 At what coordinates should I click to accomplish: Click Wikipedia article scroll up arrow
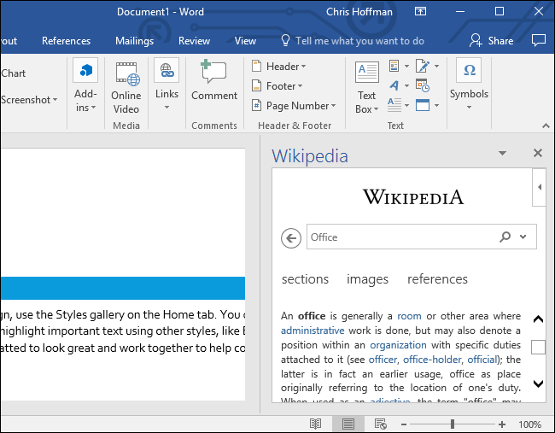click(538, 319)
